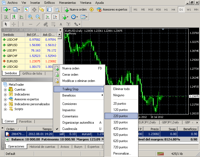Expand the Indicadores tree node
The height and width of the screenshot is (157, 200).
[x=5, y=94]
